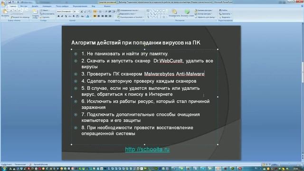304x171 pixels.
Task: Open Shape Outline (Контур фигуры) dropdown
Action: tap(203, 14)
